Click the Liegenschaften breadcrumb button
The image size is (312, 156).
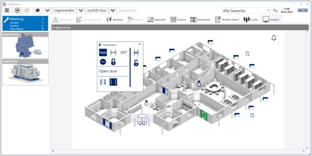(x=64, y=10)
